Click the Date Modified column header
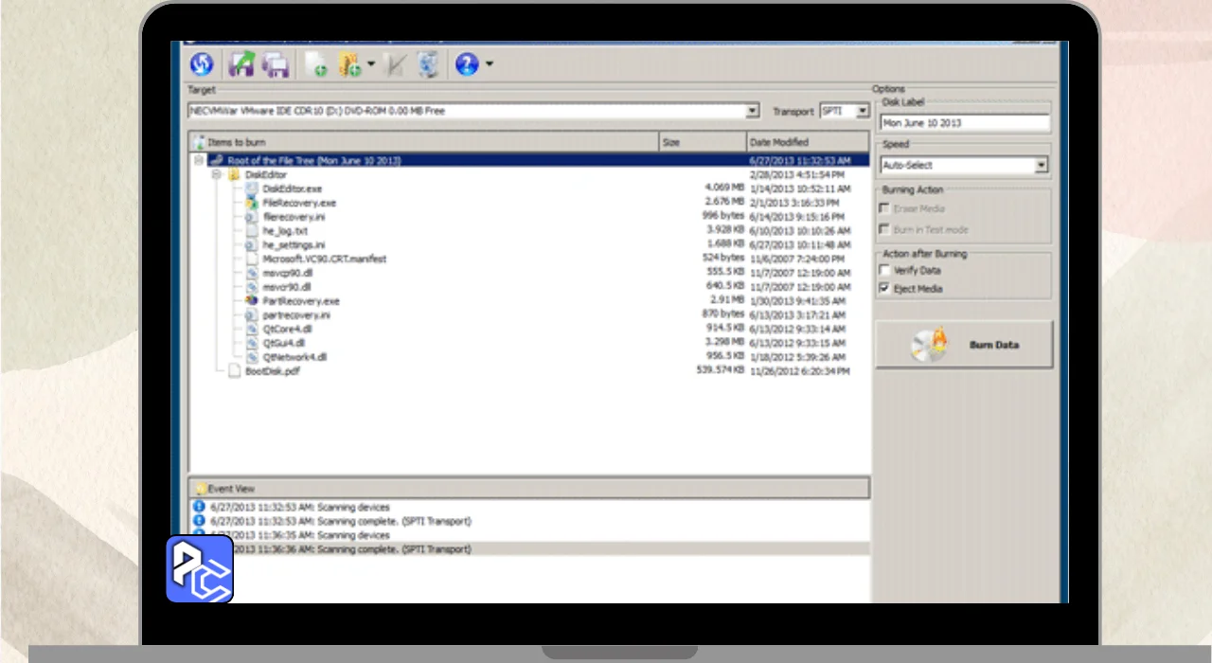 (x=807, y=142)
